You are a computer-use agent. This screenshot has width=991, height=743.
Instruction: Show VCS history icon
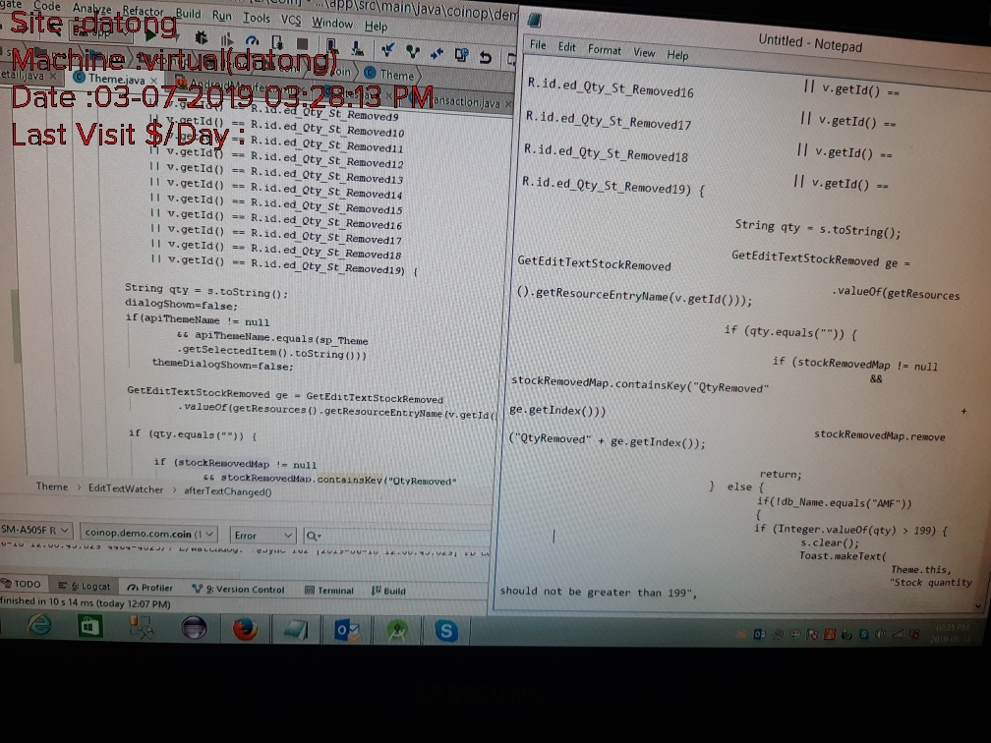(x=461, y=55)
